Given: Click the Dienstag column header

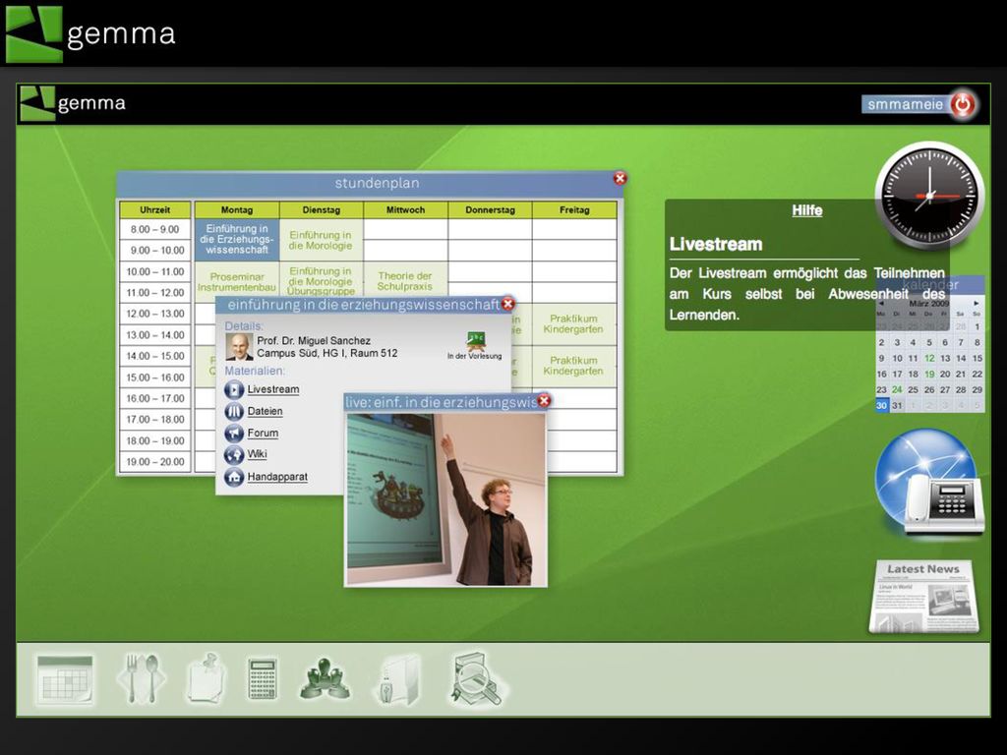Looking at the screenshot, I should click(322, 210).
